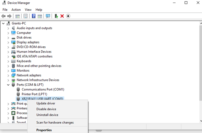Click the Action pane toolbar icon
Image resolution: width=202 pixels, height=133 pixels.
pos(40,16)
